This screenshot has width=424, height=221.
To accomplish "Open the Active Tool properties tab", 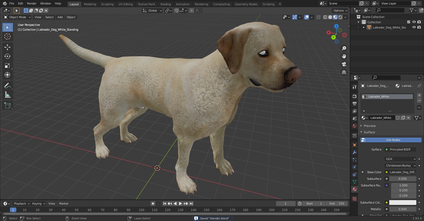I will 355,87.
